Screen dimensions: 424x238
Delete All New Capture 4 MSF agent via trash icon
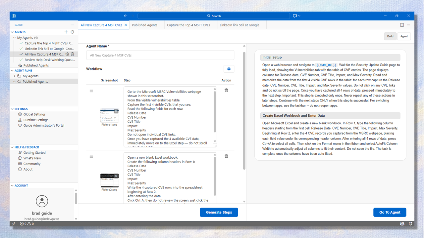coord(73,54)
